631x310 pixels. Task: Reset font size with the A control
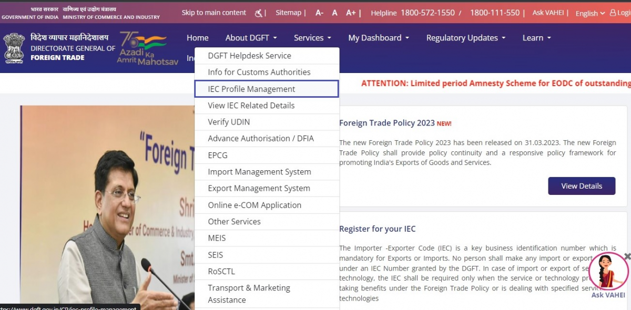tap(335, 12)
